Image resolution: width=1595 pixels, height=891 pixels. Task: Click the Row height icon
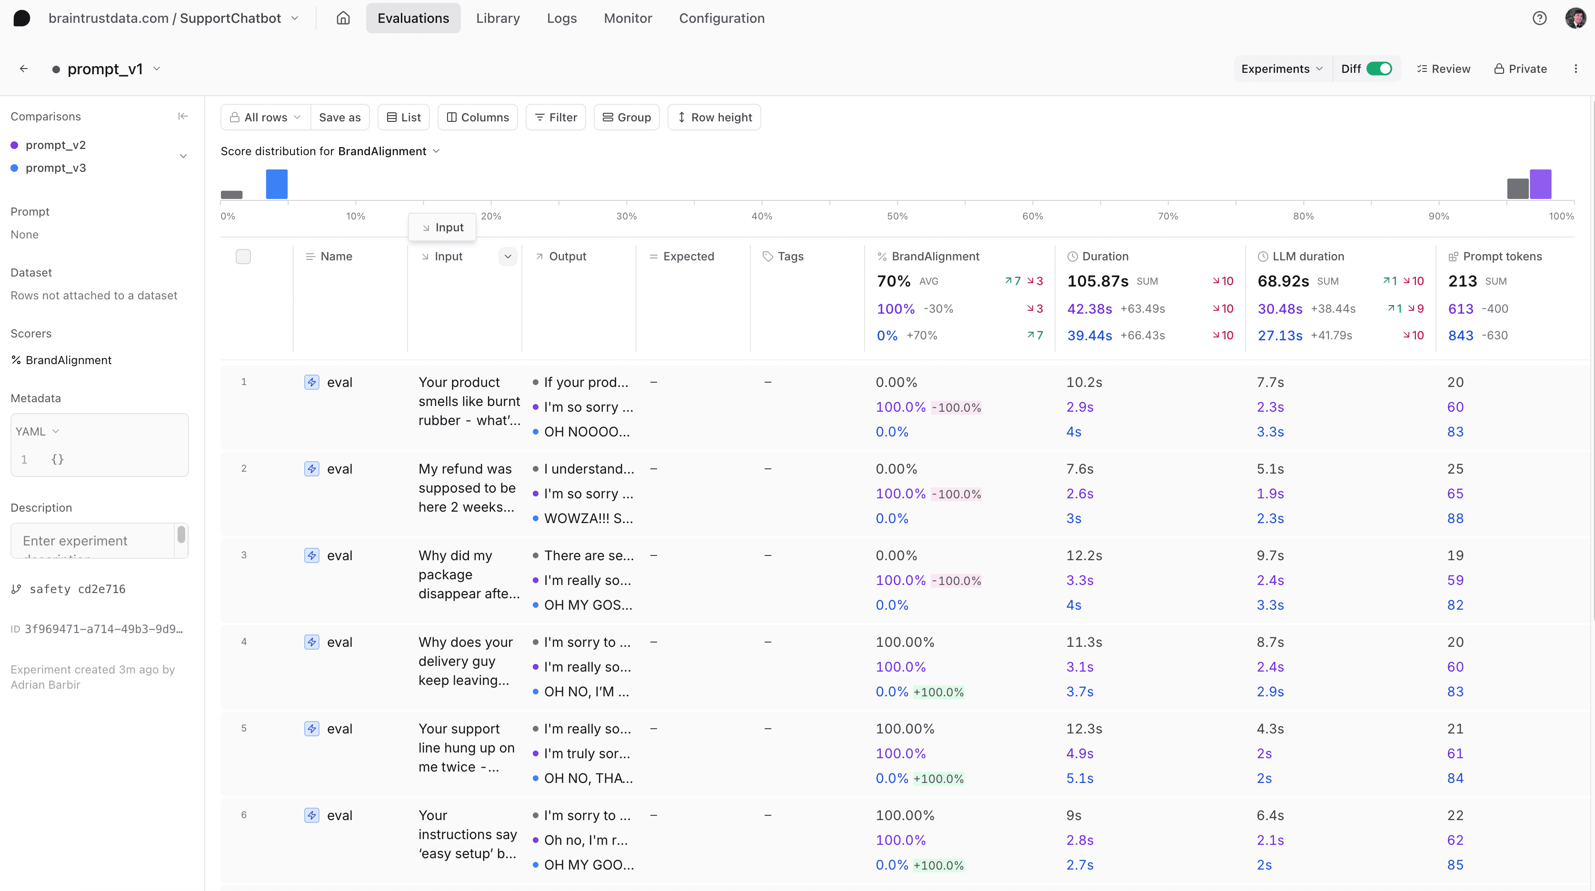click(681, 117)
